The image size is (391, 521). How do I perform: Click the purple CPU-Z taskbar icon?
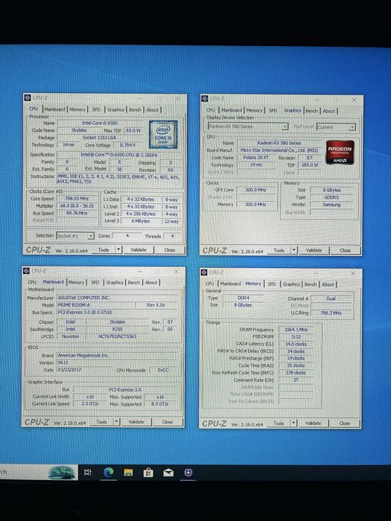(x=188, y=472)
